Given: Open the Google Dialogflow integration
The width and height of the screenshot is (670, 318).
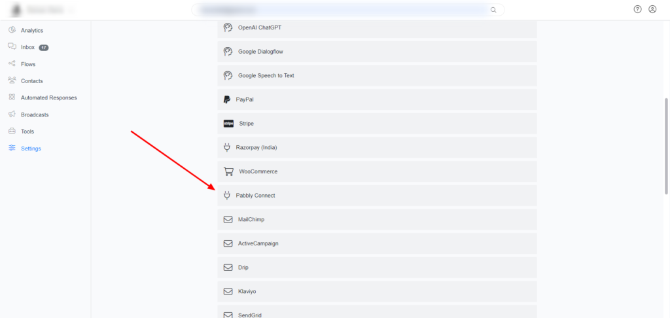Looking at the screenshot, I should [x=377, y=51].
